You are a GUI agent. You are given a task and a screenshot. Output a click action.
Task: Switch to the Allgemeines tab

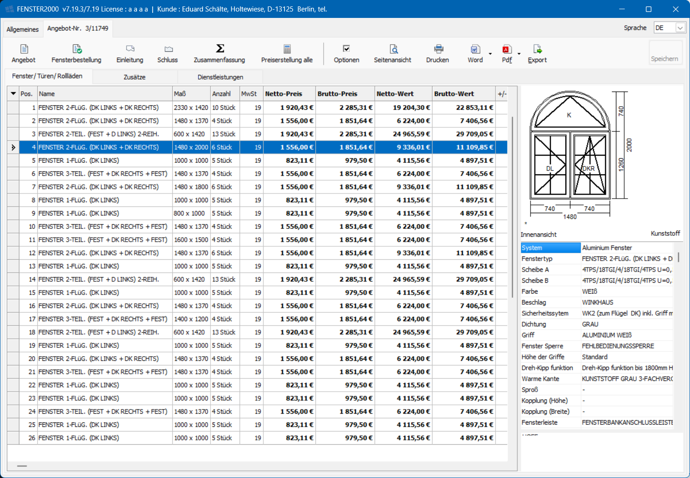click(23, 29)
